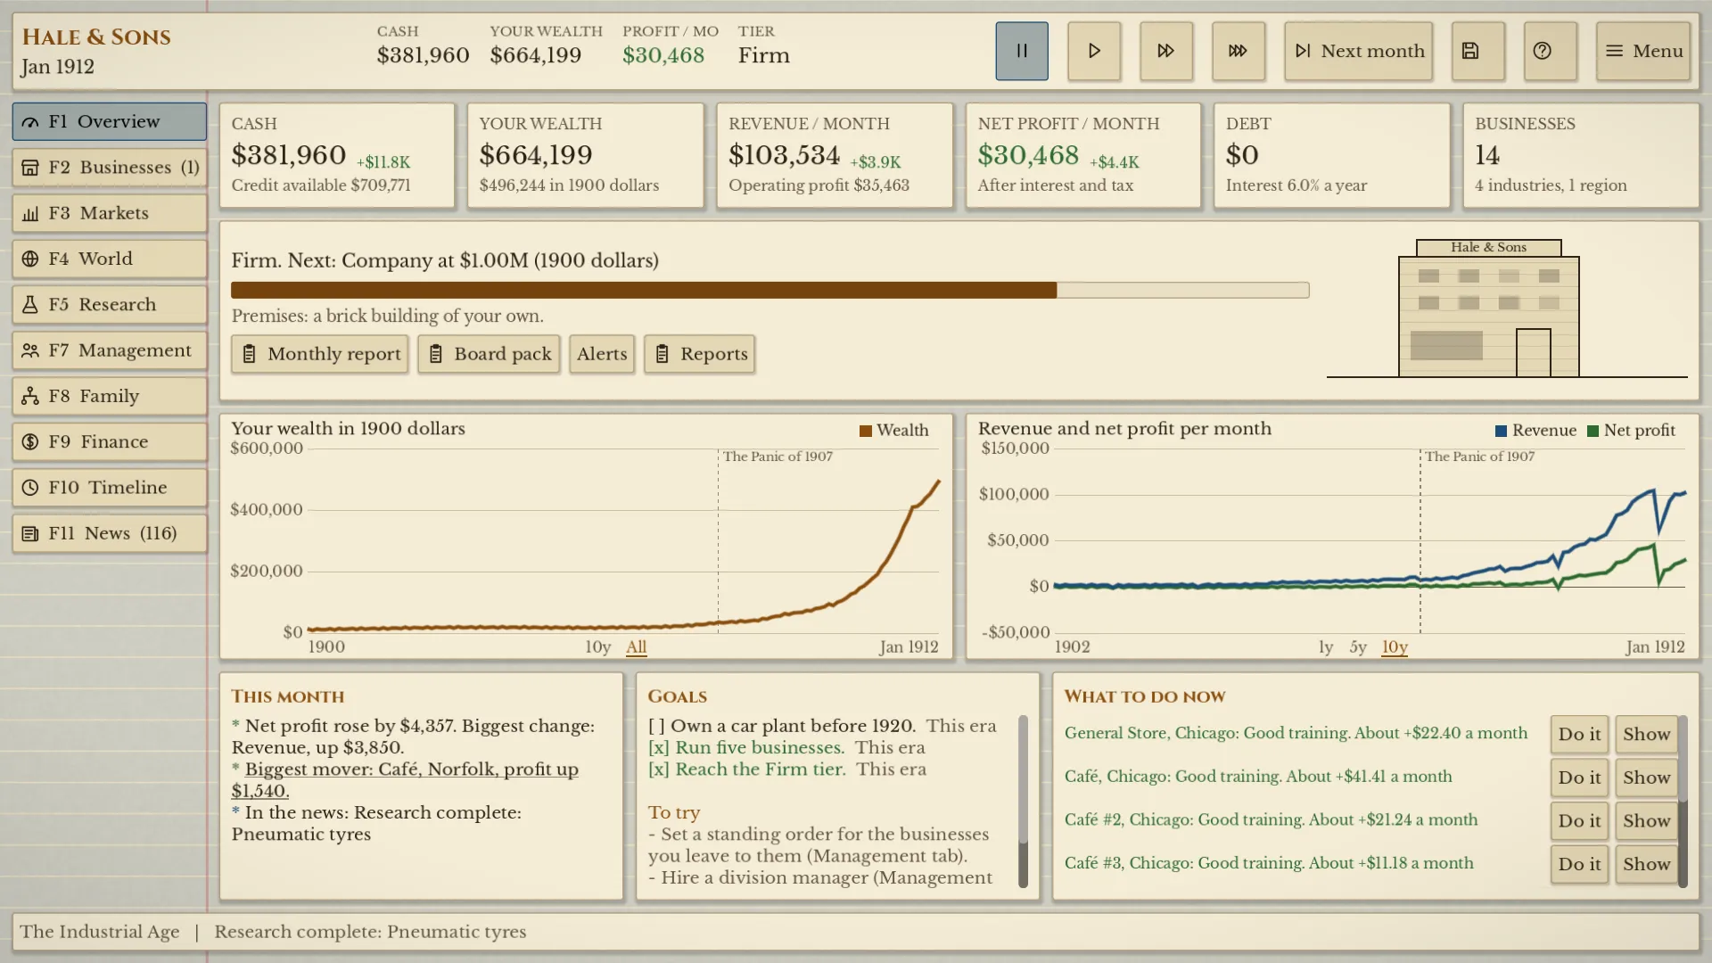Click the Hale & Sons building picture

[x=1489, y=309]
